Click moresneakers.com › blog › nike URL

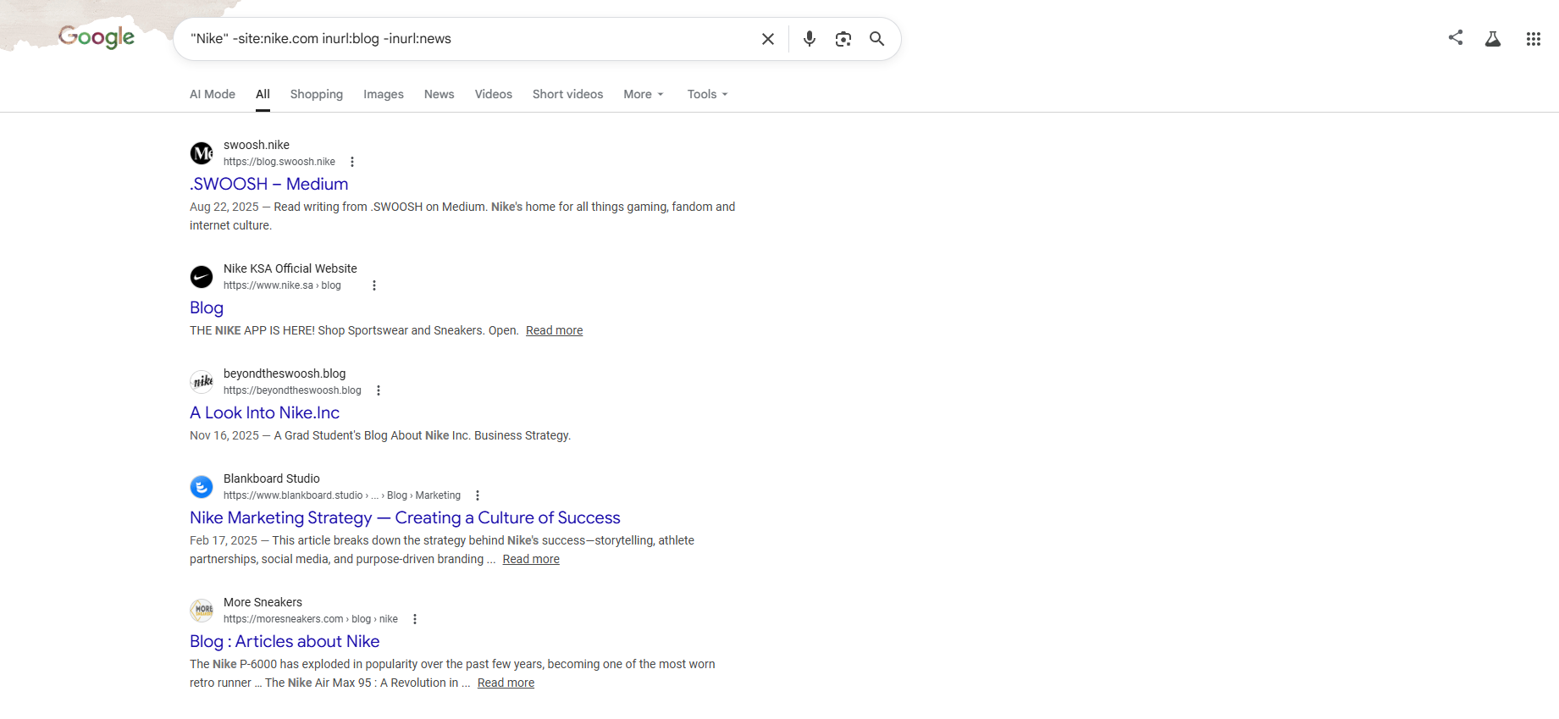(x=311, y=619)
